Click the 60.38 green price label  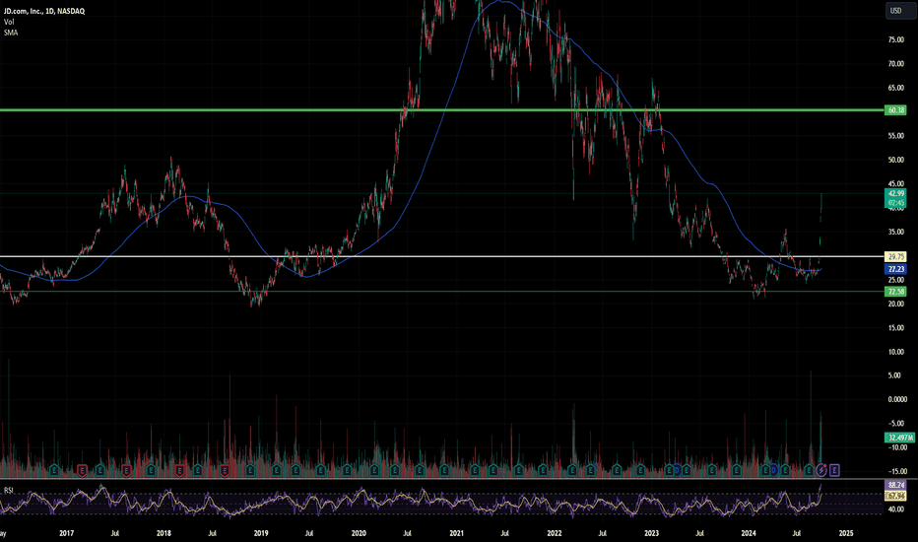tap(895, 110)
